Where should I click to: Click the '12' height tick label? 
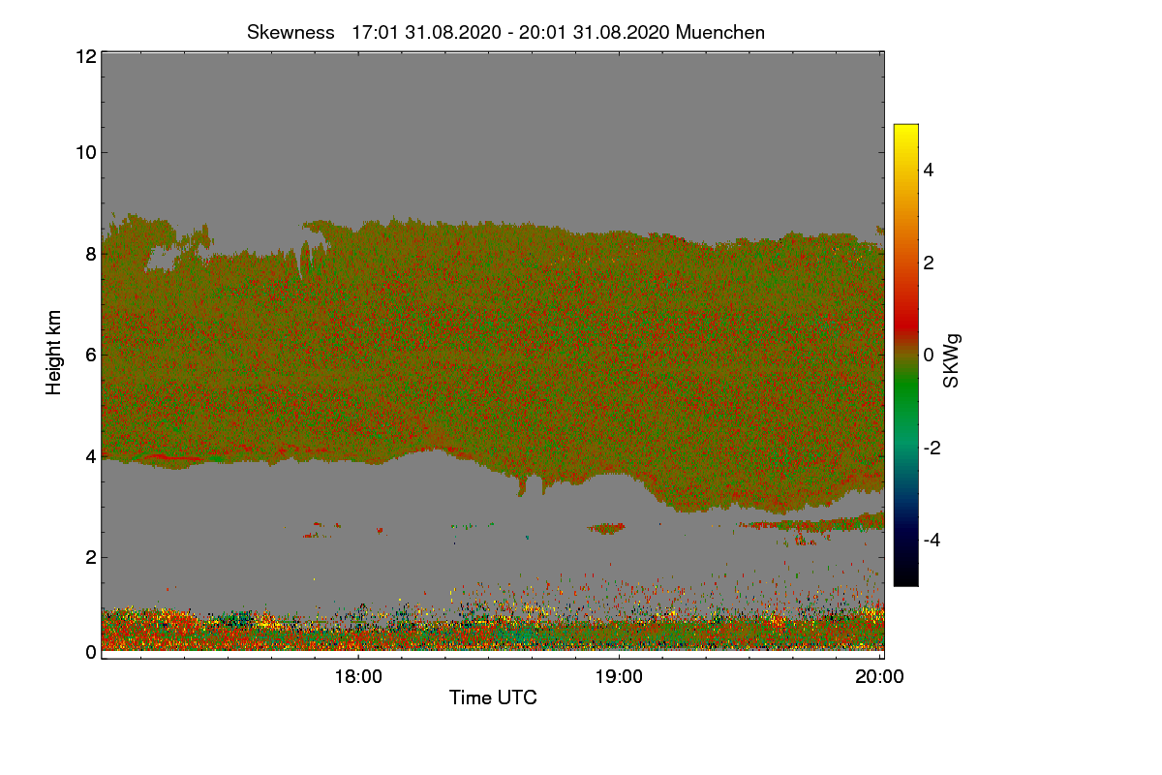[84, 56]
